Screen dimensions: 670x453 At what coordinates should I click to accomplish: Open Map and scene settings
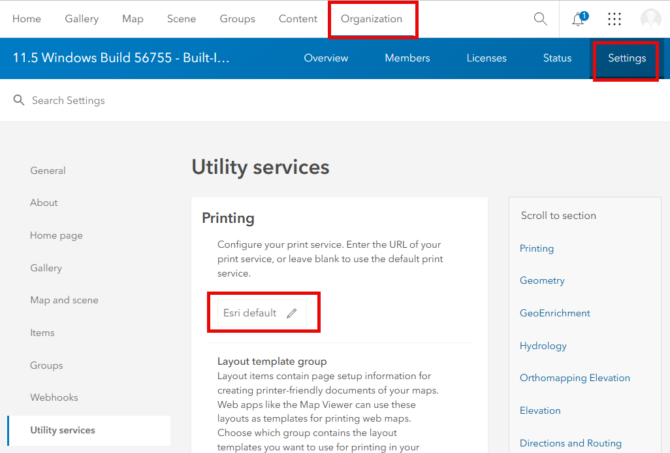click(64, 300)
